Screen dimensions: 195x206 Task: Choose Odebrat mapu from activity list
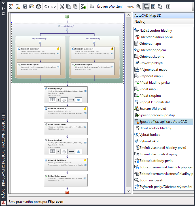[x=164, y=44]
